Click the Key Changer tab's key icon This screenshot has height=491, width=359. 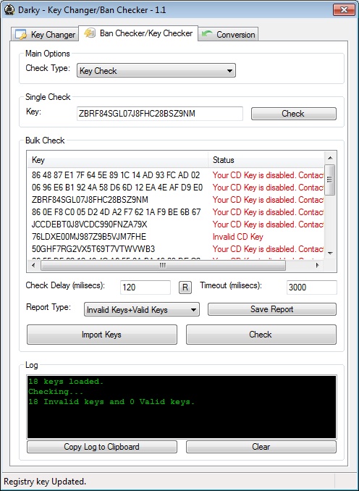(21, 35)
